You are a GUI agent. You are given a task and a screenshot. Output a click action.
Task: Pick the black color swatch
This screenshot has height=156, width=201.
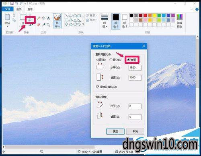131,15
